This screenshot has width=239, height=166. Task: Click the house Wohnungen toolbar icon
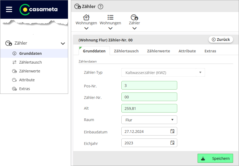click(86, 17)
